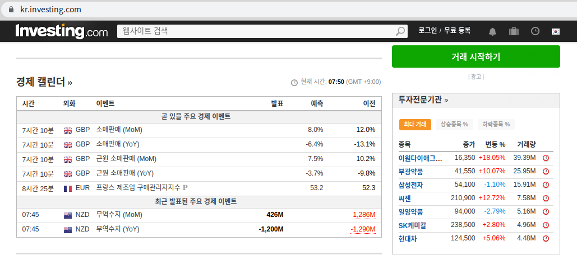This screenshot has height=260, width=577.
Task: Click the 종가 column header
Action: pos(469,144)
